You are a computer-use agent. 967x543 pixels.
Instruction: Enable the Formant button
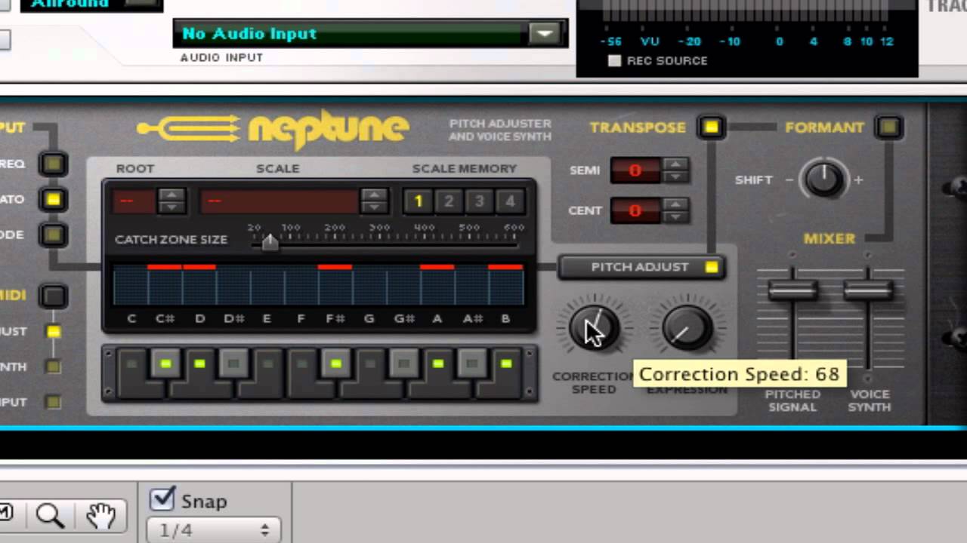click(888, 127)
